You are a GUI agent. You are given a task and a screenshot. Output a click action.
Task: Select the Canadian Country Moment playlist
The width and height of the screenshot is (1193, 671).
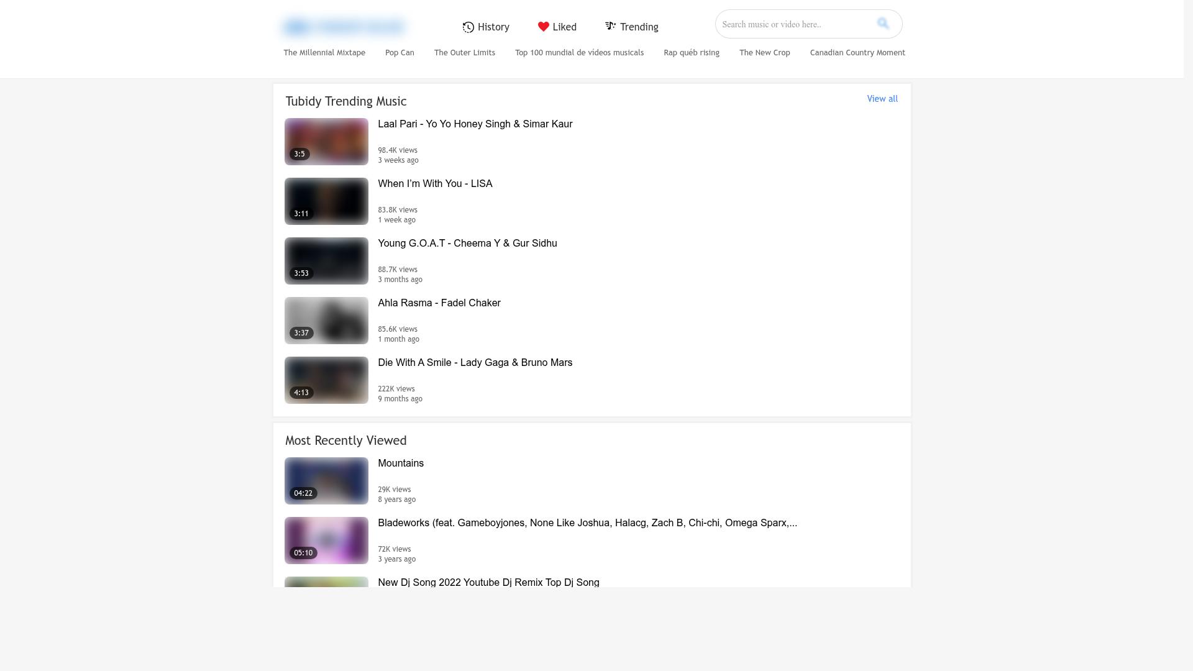[857, 53]
